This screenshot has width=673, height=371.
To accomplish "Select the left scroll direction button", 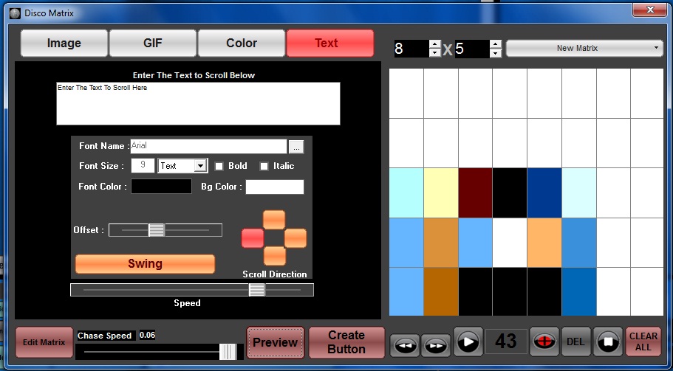I will pos(253,237).
